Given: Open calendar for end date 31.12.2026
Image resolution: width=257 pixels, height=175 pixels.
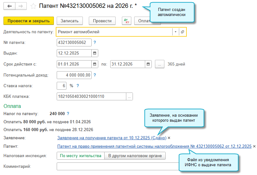Looking at the screenshot, I should point(149,64).
